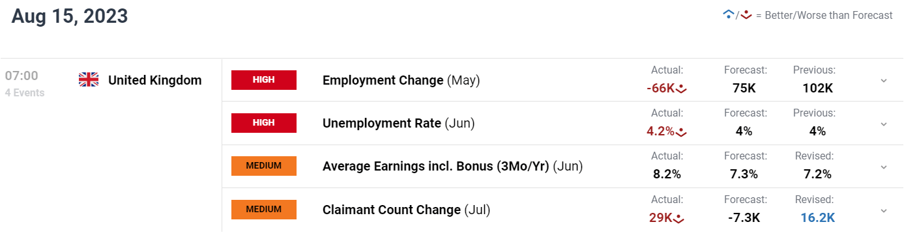
Task: Expand the Unemployment Rate row chevron
Action: (x=884, y=124)
